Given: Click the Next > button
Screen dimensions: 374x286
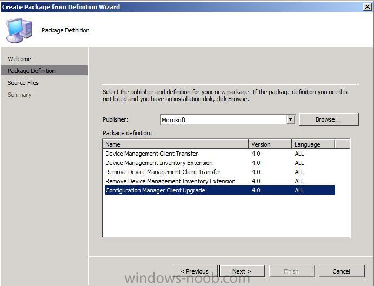Looking at the screenshot, I should (x=242, y=271).
